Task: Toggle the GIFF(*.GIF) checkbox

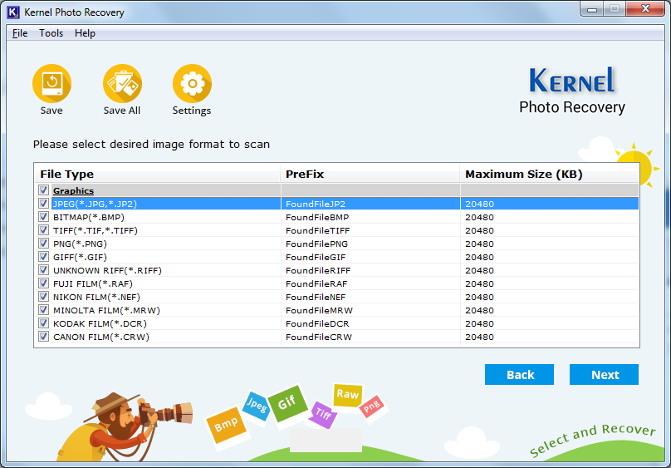Action: tap(43, 257)
